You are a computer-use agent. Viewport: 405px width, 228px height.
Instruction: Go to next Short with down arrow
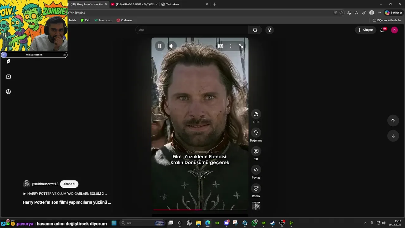[393, 136]
